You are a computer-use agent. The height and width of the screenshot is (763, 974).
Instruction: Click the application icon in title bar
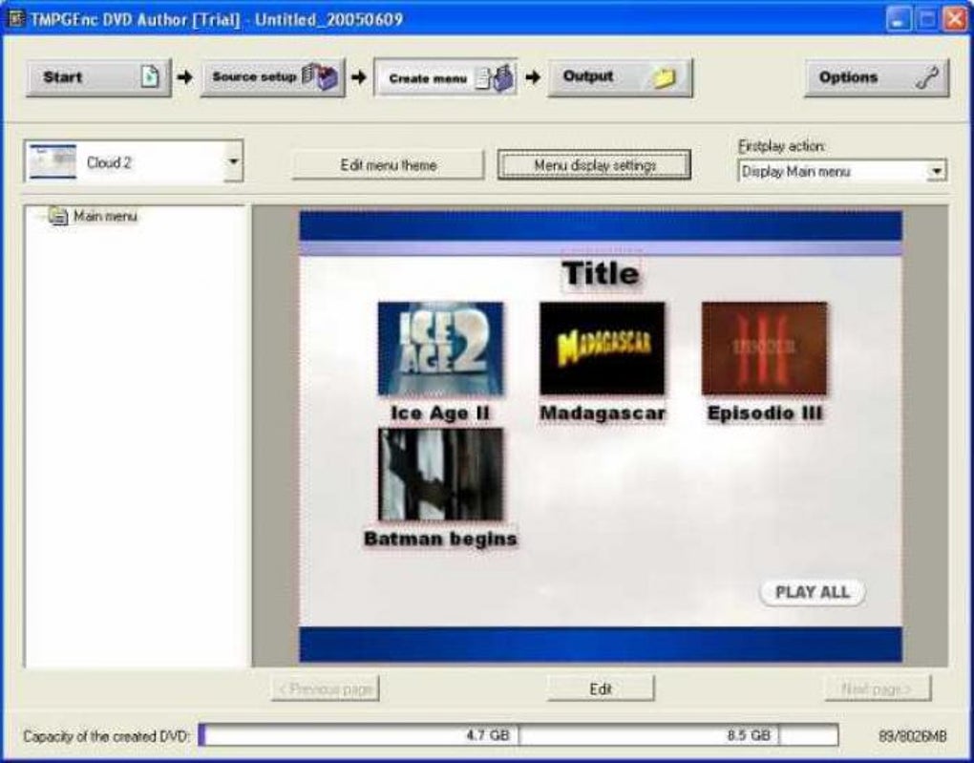coord(17,19)
